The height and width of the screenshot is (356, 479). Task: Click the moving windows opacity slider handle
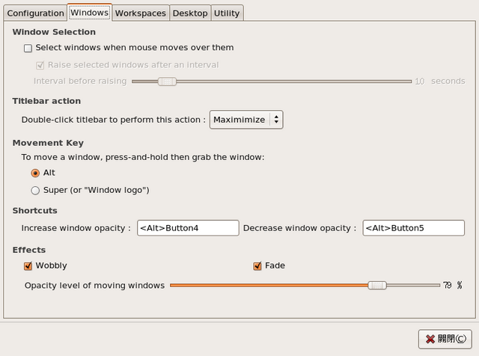[x=377, y=286]
